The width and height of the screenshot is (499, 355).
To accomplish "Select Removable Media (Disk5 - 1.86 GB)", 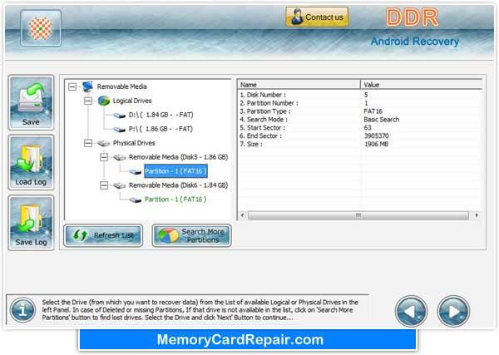I will pos(178,157).
